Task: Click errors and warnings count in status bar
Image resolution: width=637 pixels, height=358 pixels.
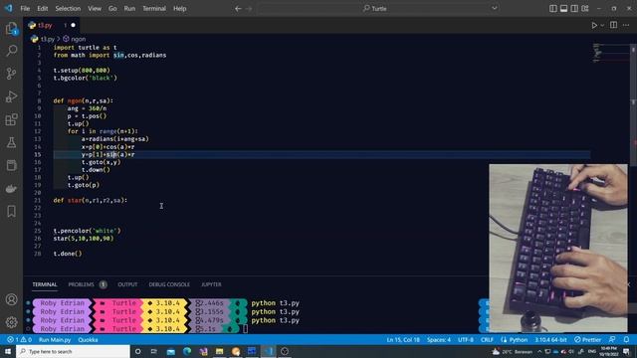Action: point(20,340)
